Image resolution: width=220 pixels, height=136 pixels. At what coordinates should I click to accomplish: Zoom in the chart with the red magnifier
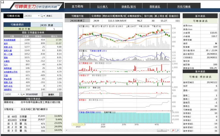click(x=173, y=131)
